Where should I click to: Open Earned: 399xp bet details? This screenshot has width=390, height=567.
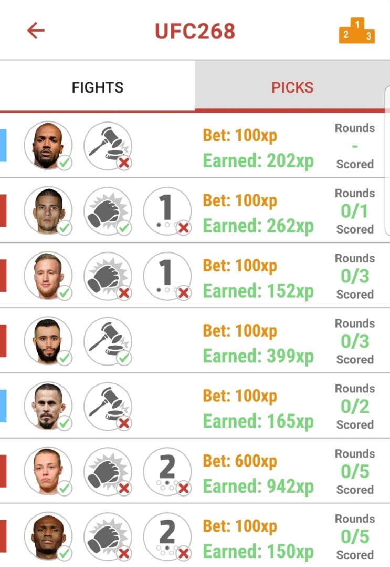click(x=258, y=356)
